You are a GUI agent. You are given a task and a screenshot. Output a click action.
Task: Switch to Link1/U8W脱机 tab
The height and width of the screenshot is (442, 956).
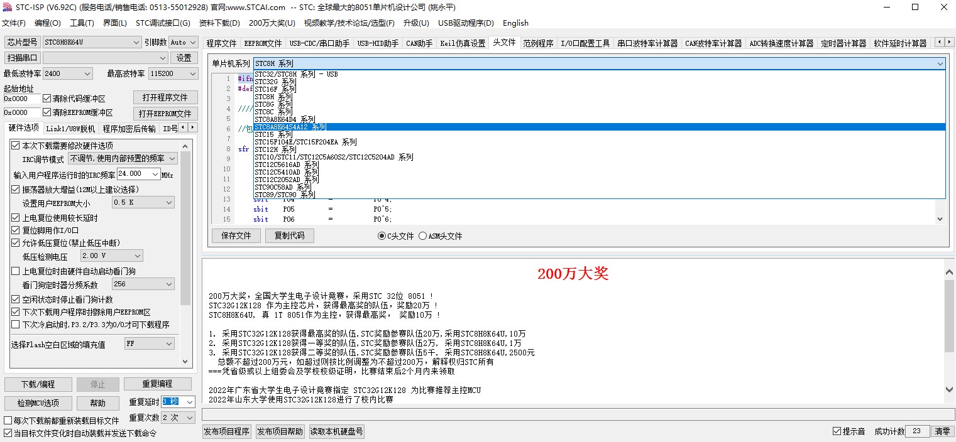70,128
